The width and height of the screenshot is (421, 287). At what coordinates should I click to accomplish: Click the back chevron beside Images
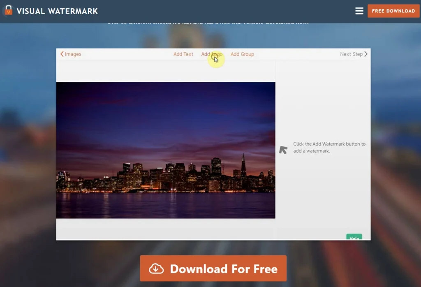(62, 54)
